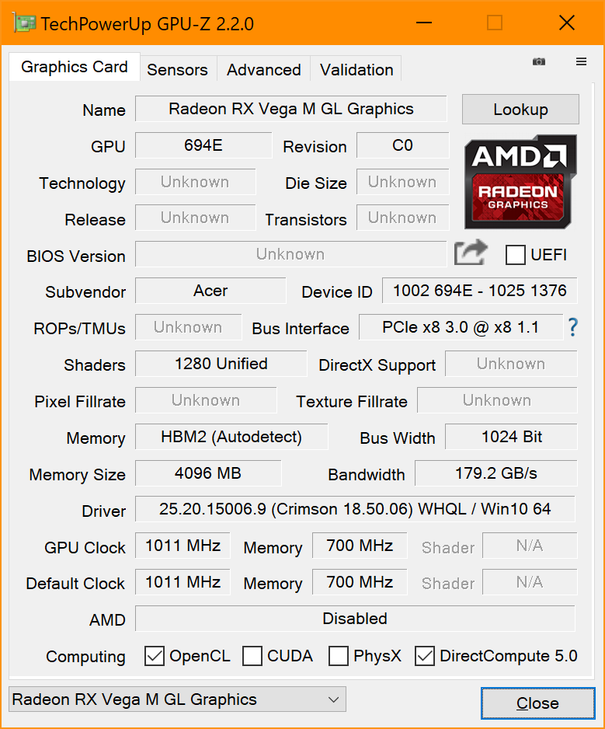Click the BIOS share/export arrow icon
Viewport: 605px width, 729px height.
click(x=471, y=253)
